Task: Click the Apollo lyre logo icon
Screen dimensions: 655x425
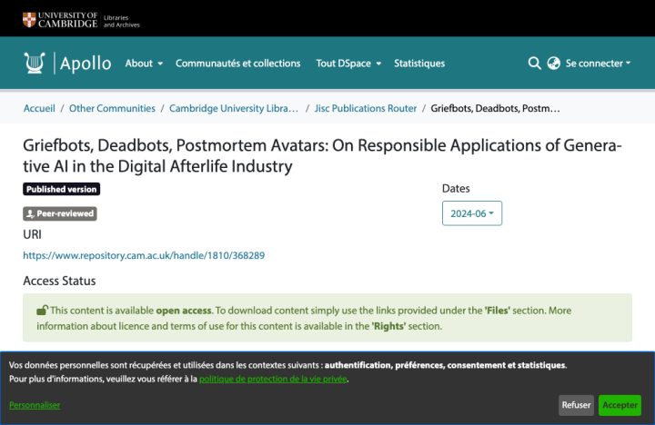Action: [35, 63]
